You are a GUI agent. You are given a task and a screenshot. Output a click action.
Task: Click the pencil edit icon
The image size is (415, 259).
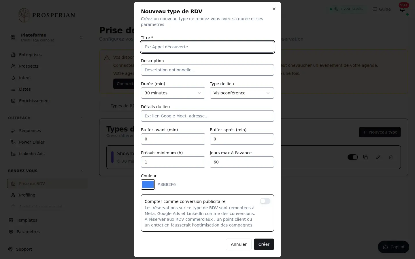378,157
